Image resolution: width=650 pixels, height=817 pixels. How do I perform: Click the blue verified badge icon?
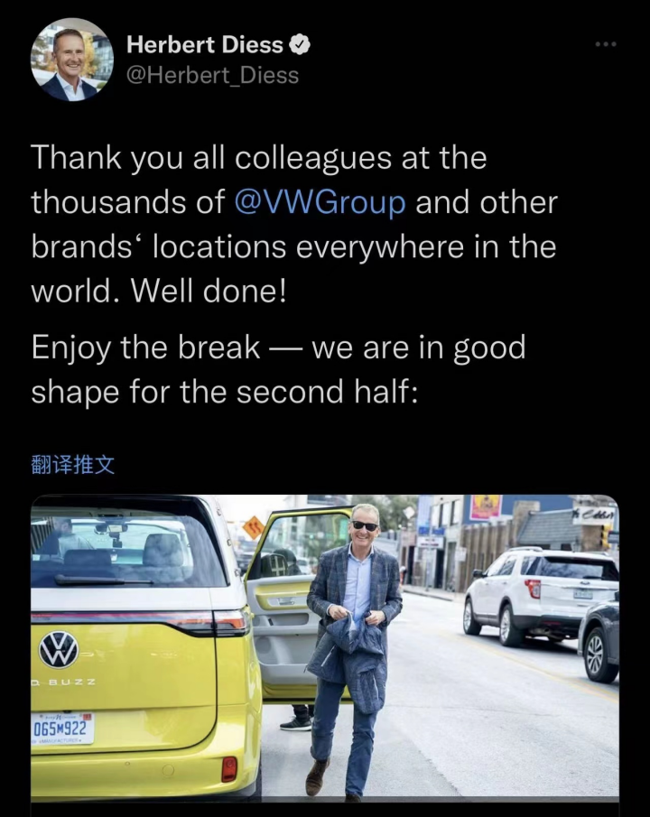pyautogui.click(x=300, y=45)
